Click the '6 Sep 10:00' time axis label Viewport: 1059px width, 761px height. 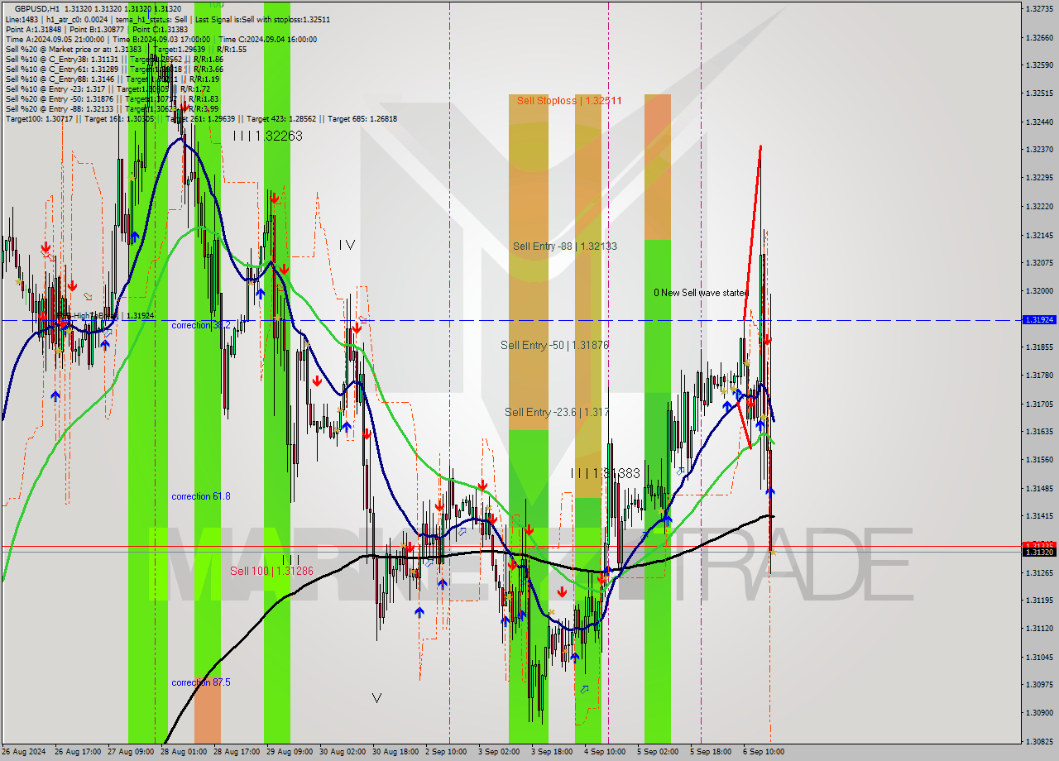(x=764, y=752)
